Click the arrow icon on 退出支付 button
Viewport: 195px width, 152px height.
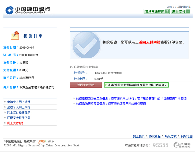pyautogui.click(x=188, y=12)
